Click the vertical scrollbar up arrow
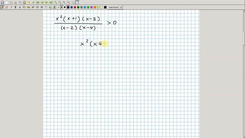 [244, 11]
